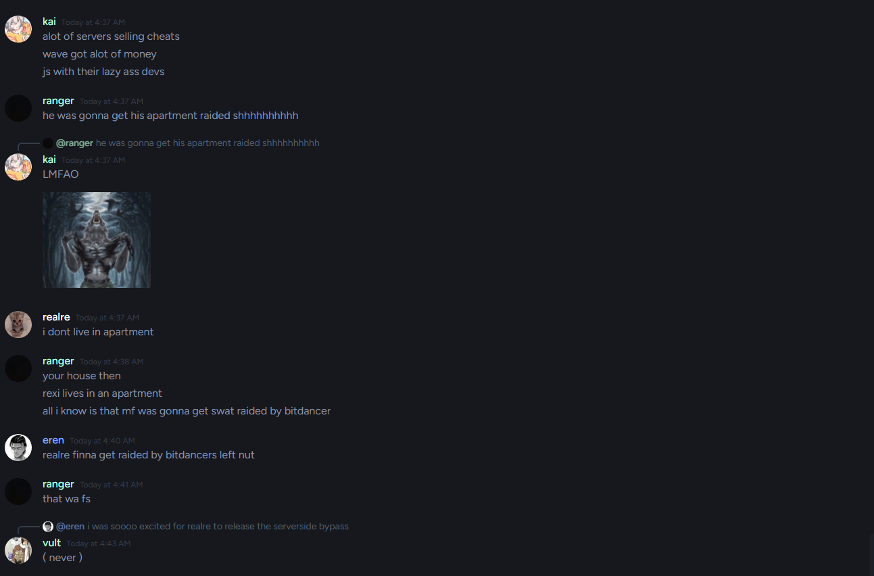Jump to the replied message about the apartment raid
This screenshot has width=874, height=576.
[208, 143]
